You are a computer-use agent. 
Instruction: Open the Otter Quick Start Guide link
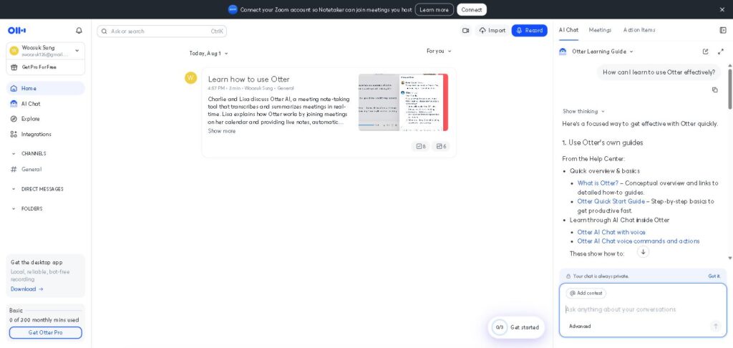(611, 201)
